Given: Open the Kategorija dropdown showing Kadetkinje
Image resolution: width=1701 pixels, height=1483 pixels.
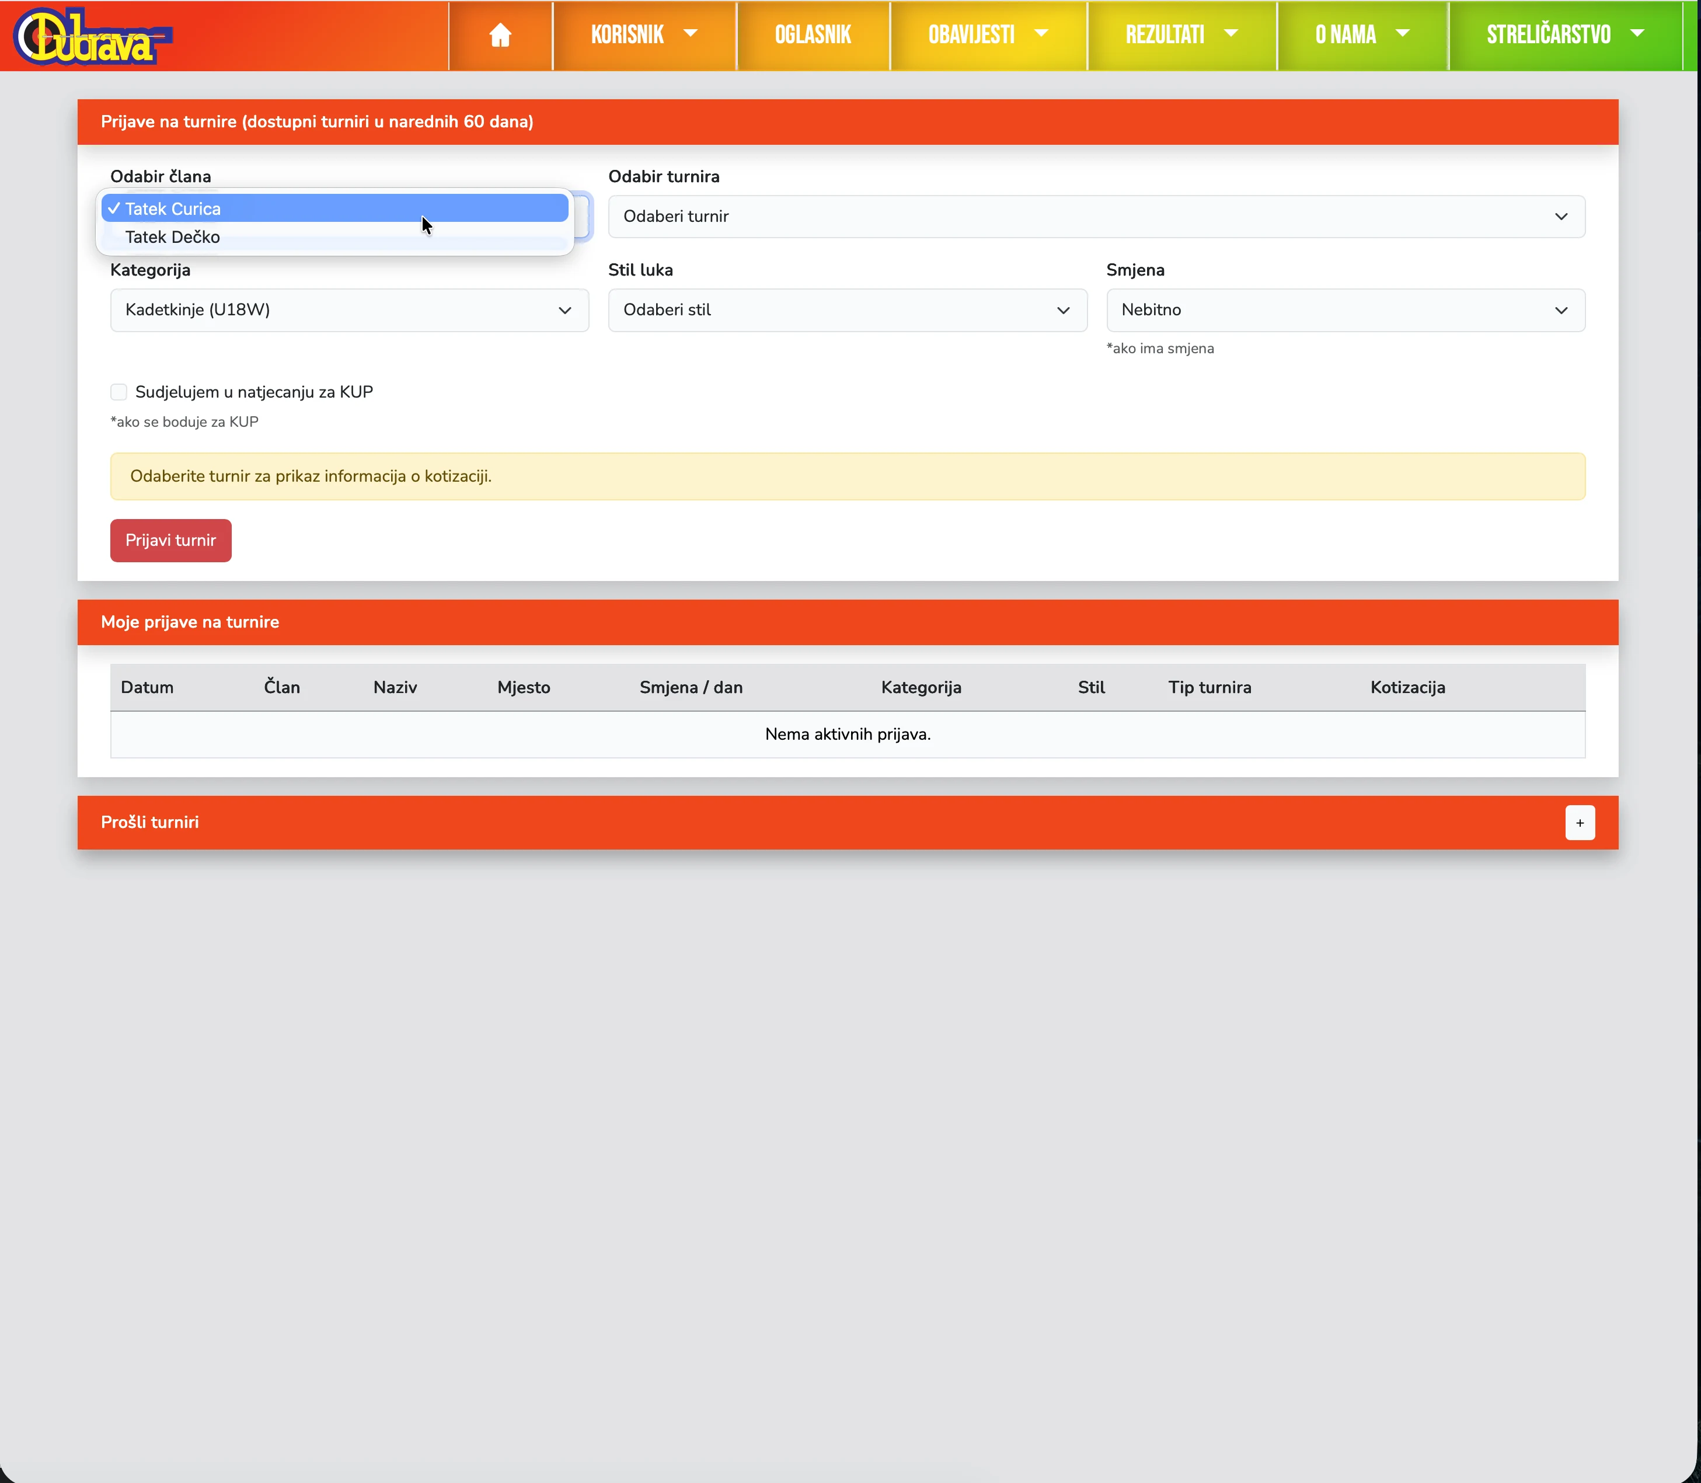Looking at the screenshot, I should (x=349, y=311).
